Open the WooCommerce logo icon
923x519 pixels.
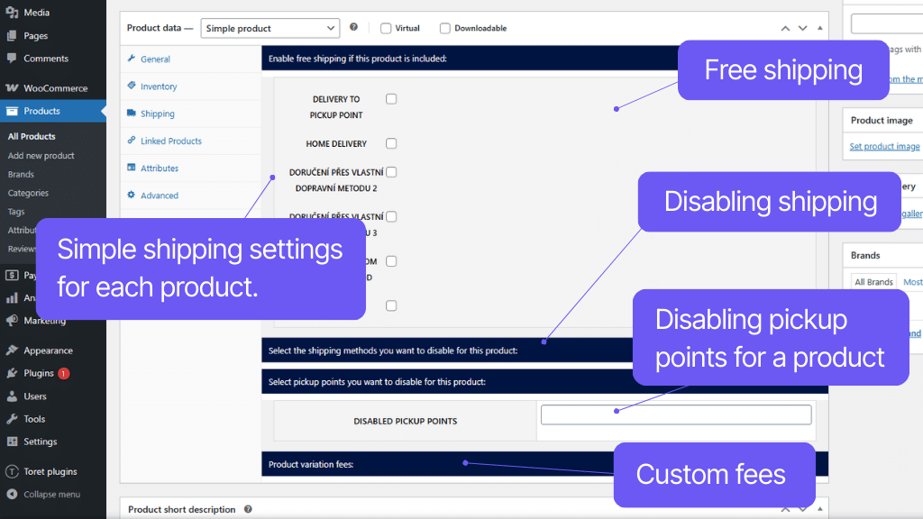point(12,88)
